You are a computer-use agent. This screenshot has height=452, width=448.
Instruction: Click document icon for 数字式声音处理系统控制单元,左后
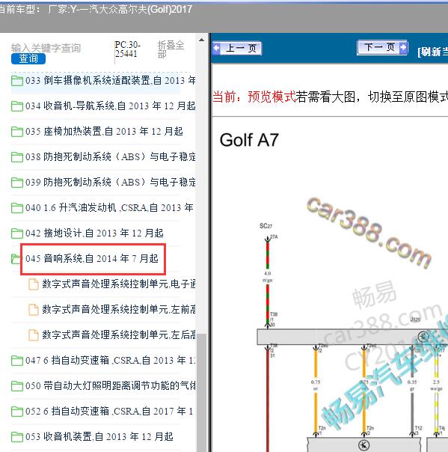(34, 335)
